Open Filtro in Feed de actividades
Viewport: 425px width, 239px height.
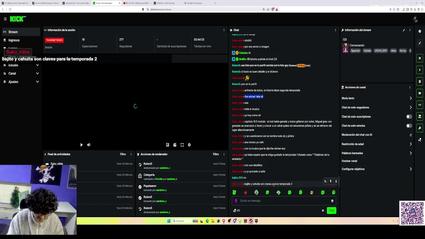tap(123, 154)
